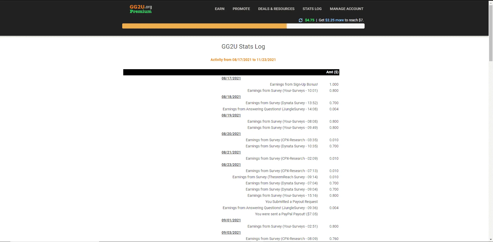Image resolution: width=493 pixels, height=242 pixels.
Task: Open the EARN menu
Action: [x=220, y=9]
